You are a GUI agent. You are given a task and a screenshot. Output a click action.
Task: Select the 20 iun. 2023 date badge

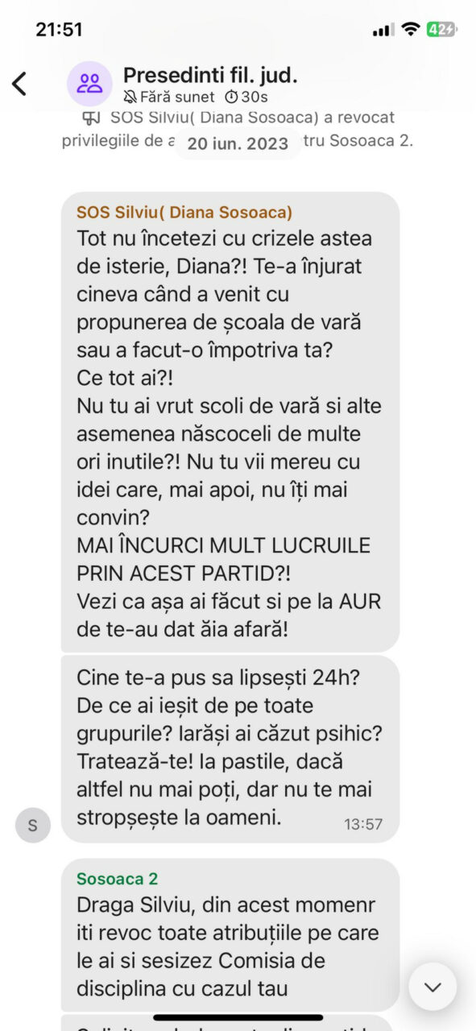(238, 144)
